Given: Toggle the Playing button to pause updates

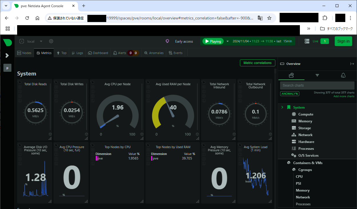Looking at the screenshot, I should 213,41.
